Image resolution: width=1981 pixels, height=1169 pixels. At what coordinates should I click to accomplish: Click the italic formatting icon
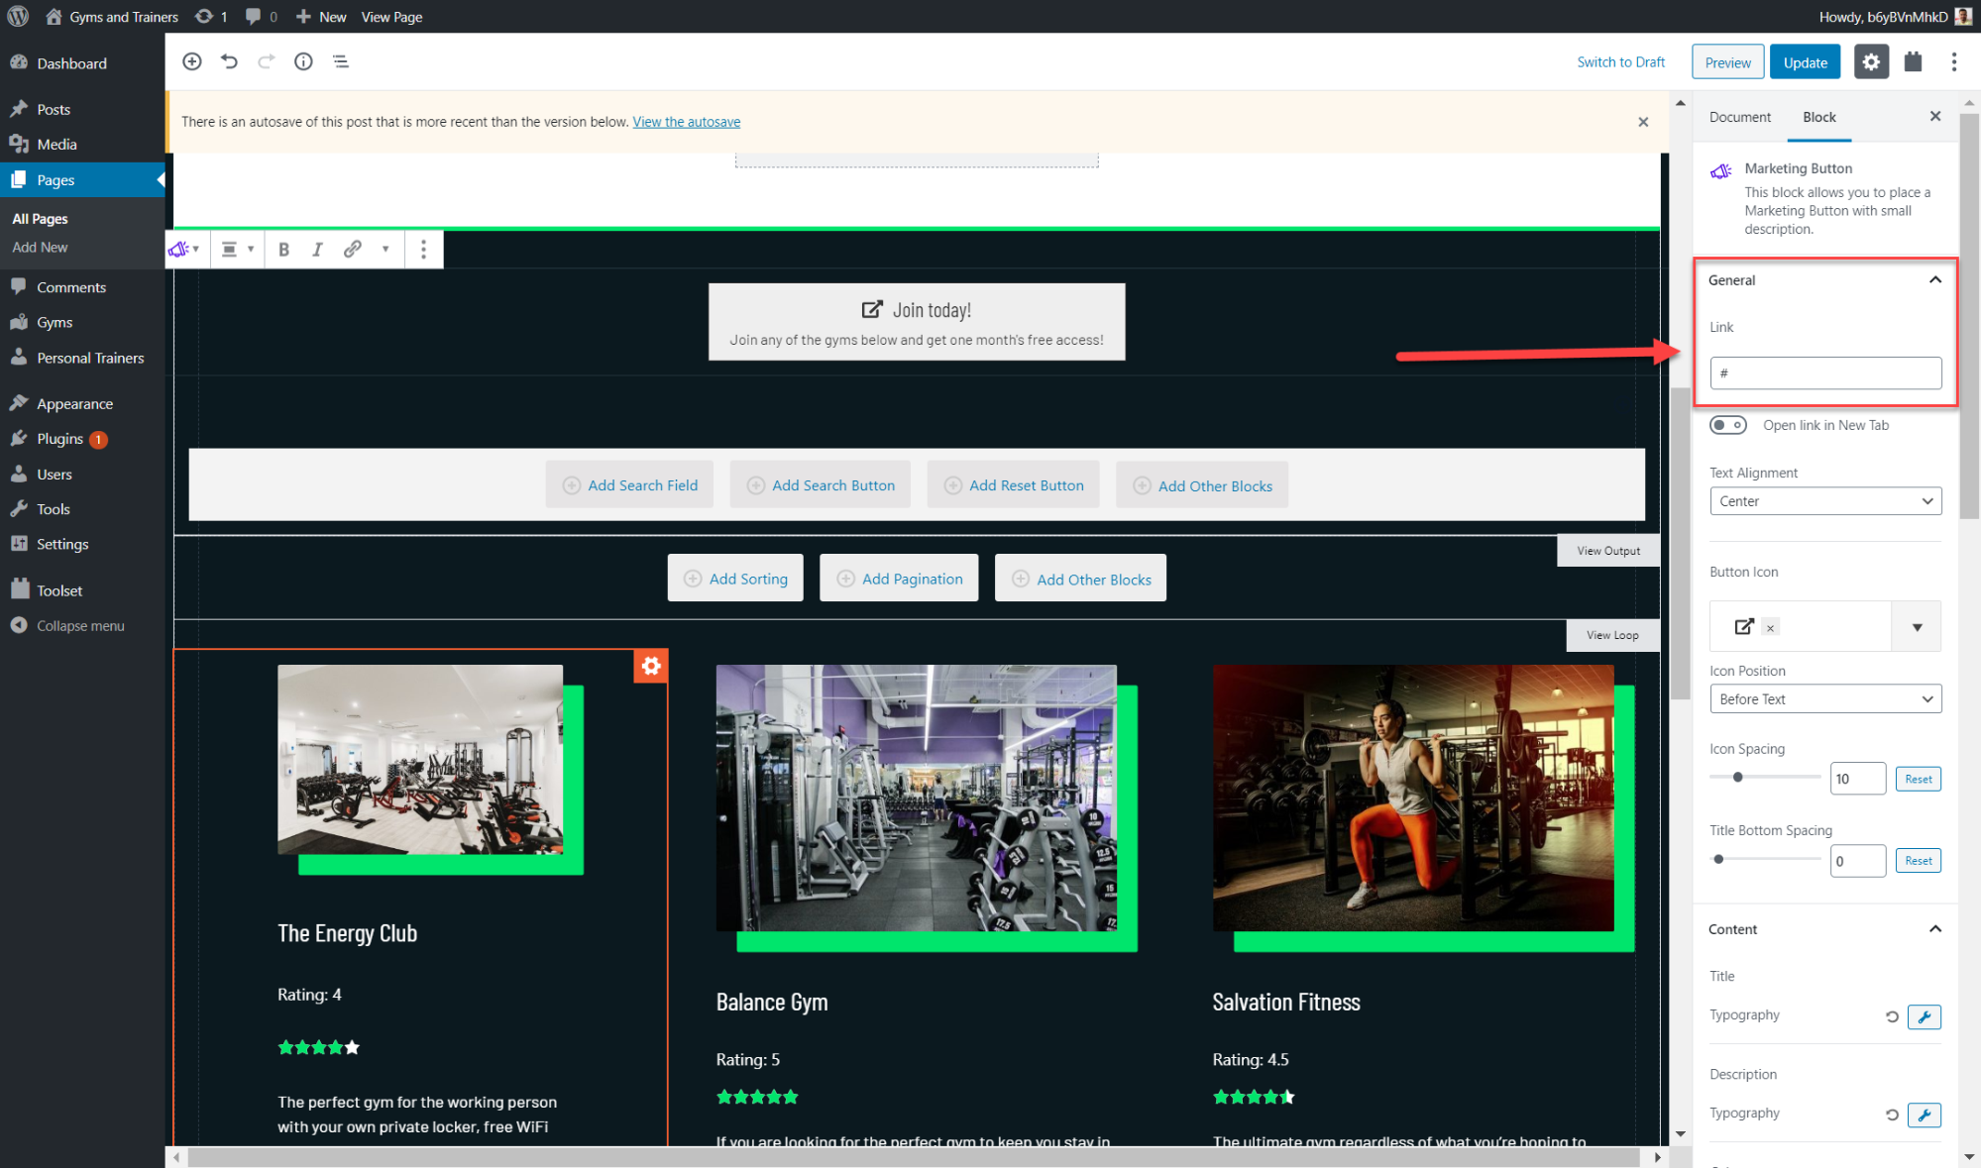pyautogui.click(x=317, y=251)
